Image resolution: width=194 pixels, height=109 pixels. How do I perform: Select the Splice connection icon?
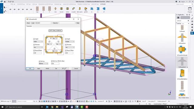(67, 9)
